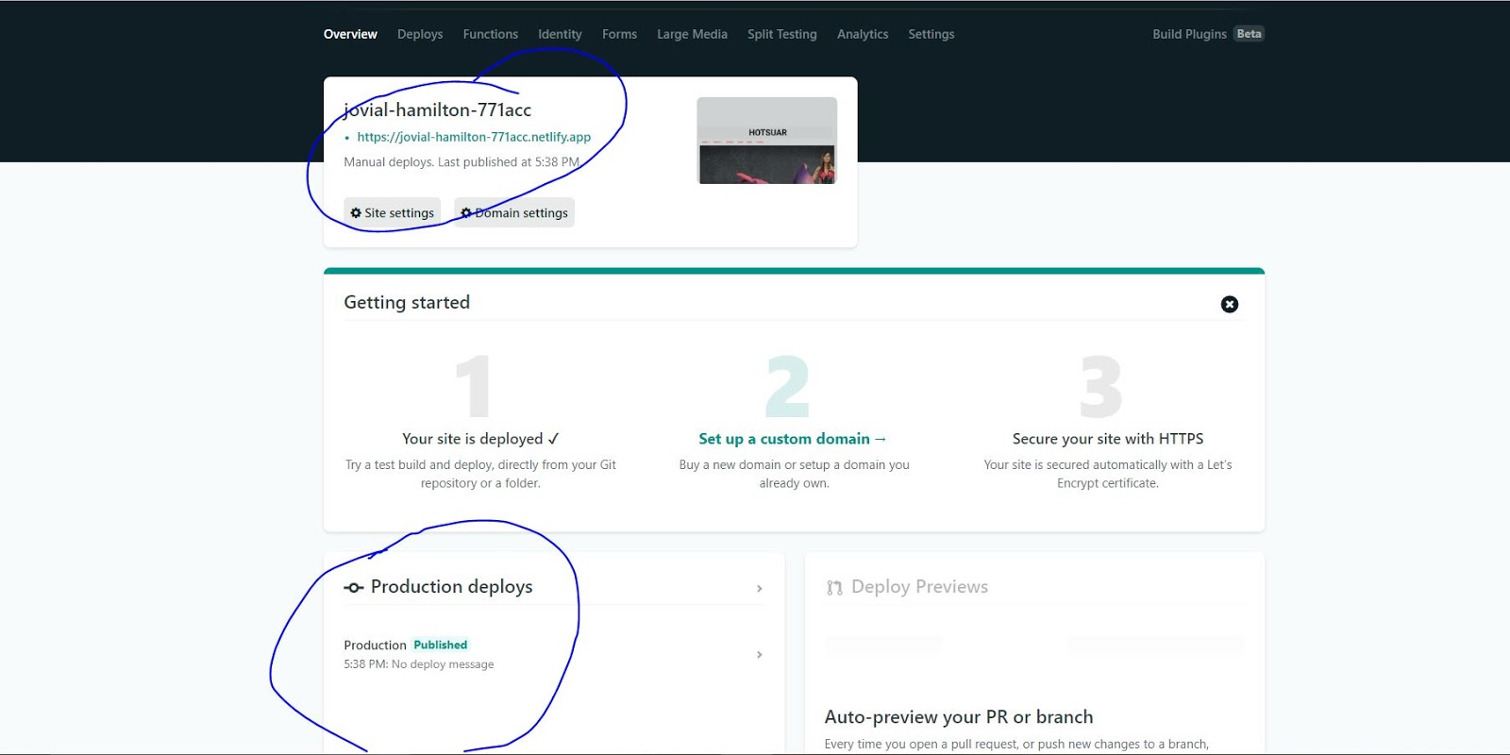This screenshot has height=755, width=1510.
Task: Click the Published status badge
Action: [x=440, y=646]
